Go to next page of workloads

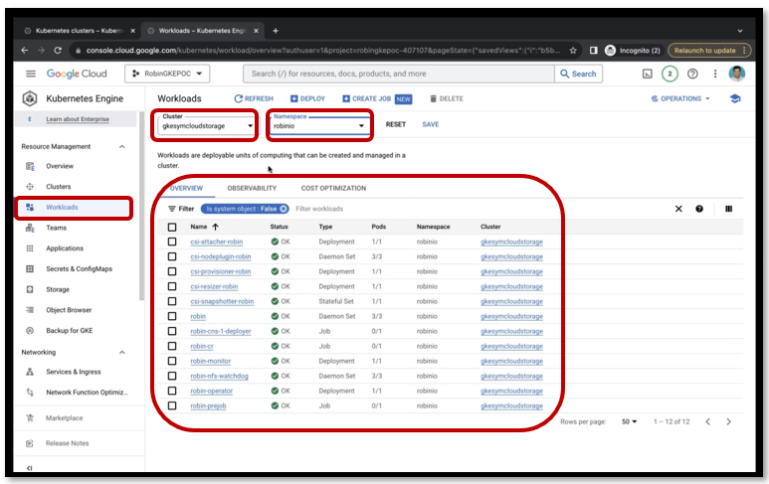(x=729, y=421)
